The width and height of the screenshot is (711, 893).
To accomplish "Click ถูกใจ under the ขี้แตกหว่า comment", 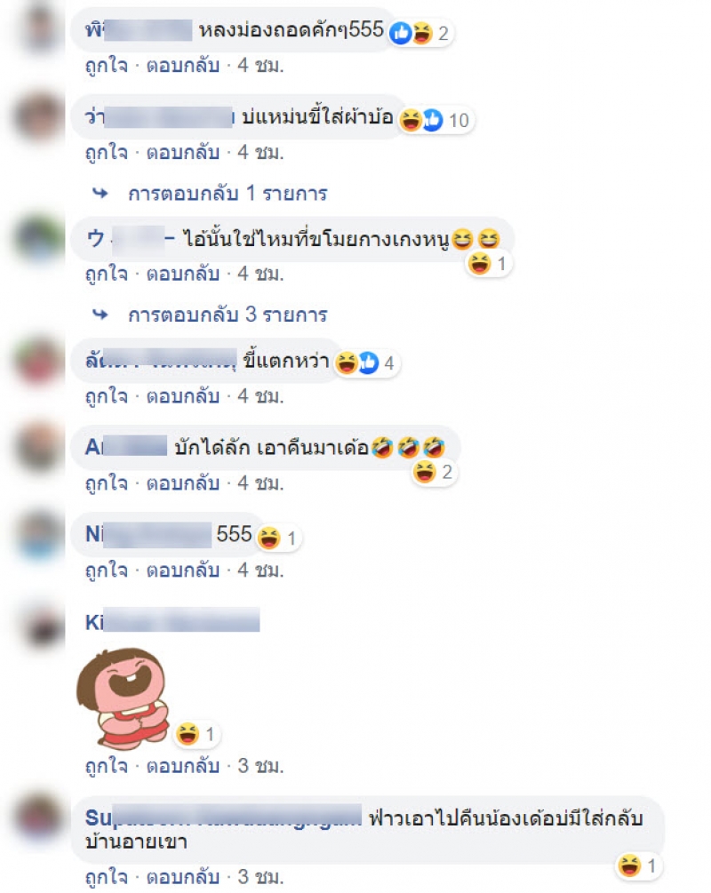I will pos(107,395).
